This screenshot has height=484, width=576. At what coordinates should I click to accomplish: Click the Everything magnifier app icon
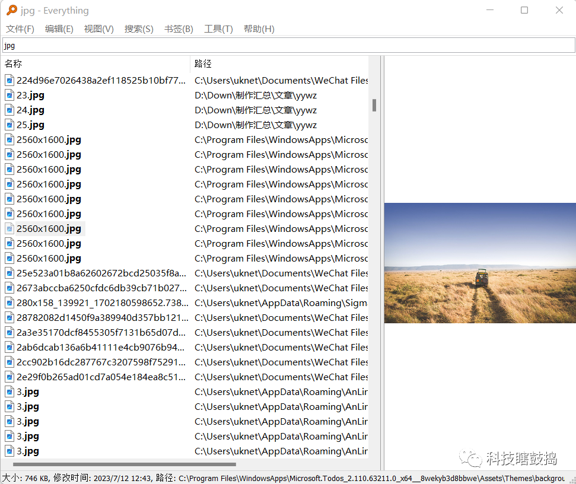(12, 10)
